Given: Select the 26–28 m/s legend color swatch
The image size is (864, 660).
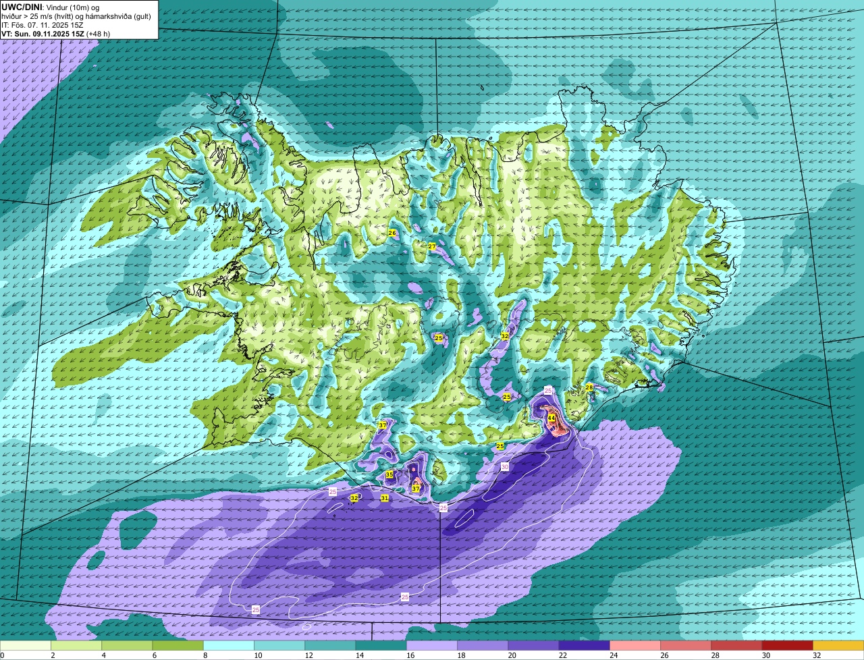Looking at the screenshot, I should (686, 646).
